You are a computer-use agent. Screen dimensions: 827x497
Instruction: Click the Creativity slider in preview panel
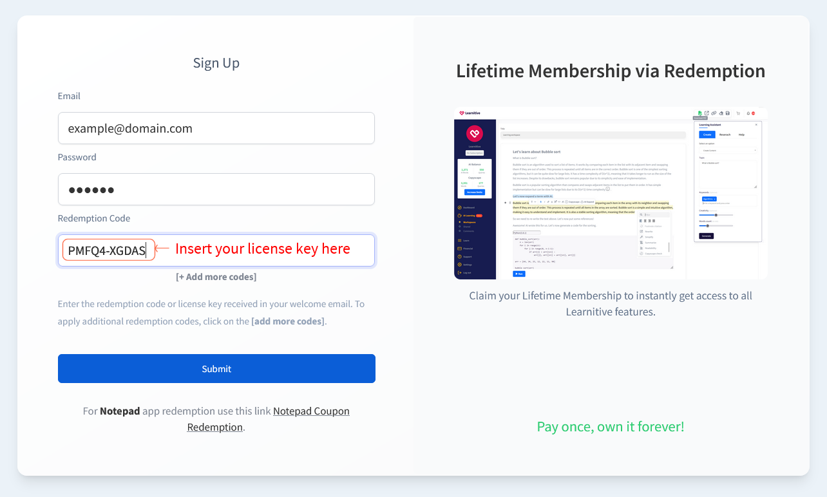tap(716, 215)
